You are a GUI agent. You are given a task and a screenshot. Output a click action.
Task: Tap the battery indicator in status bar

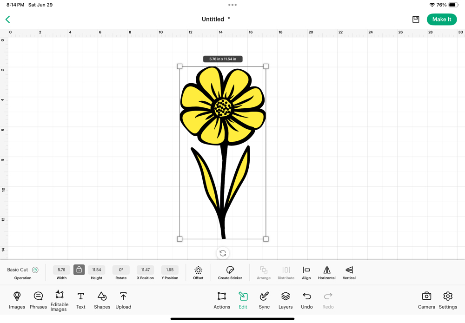(x=453, y=5)
